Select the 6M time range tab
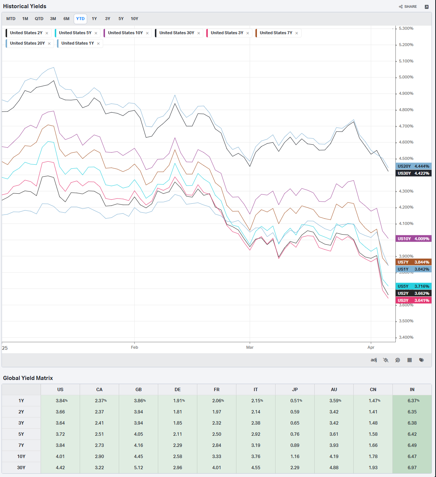Screen dimensions: 436x477 (x=66, y=19)
